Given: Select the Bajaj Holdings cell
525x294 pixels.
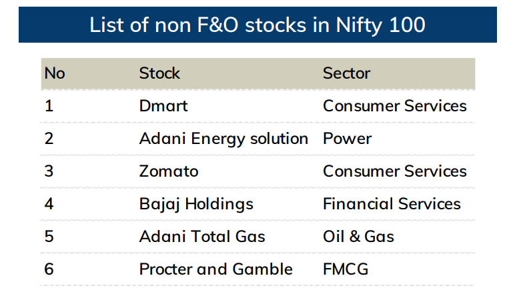Looking at the screenshot, I should (196, 203).
